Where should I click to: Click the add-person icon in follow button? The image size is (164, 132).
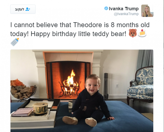coord(28,9)
